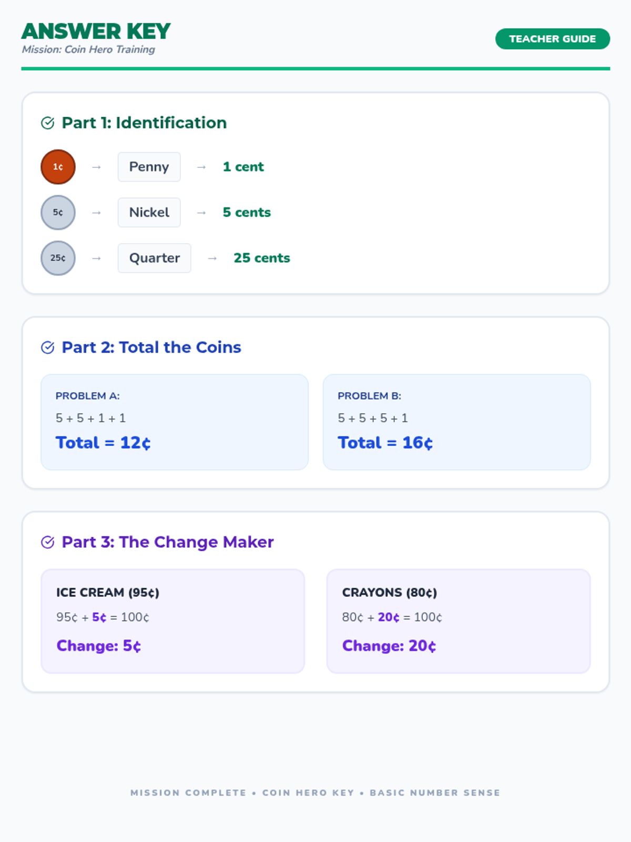Click the TEACHER GUIDE badge

point(552,39)
